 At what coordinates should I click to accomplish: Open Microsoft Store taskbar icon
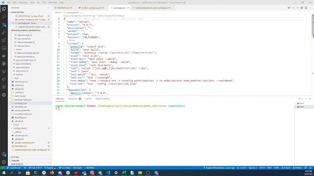(x=27, y=173)
